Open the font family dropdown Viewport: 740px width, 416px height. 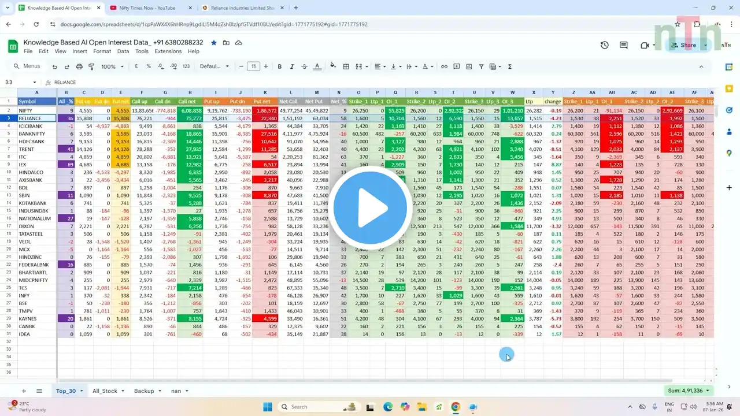[x=215, y=66]
